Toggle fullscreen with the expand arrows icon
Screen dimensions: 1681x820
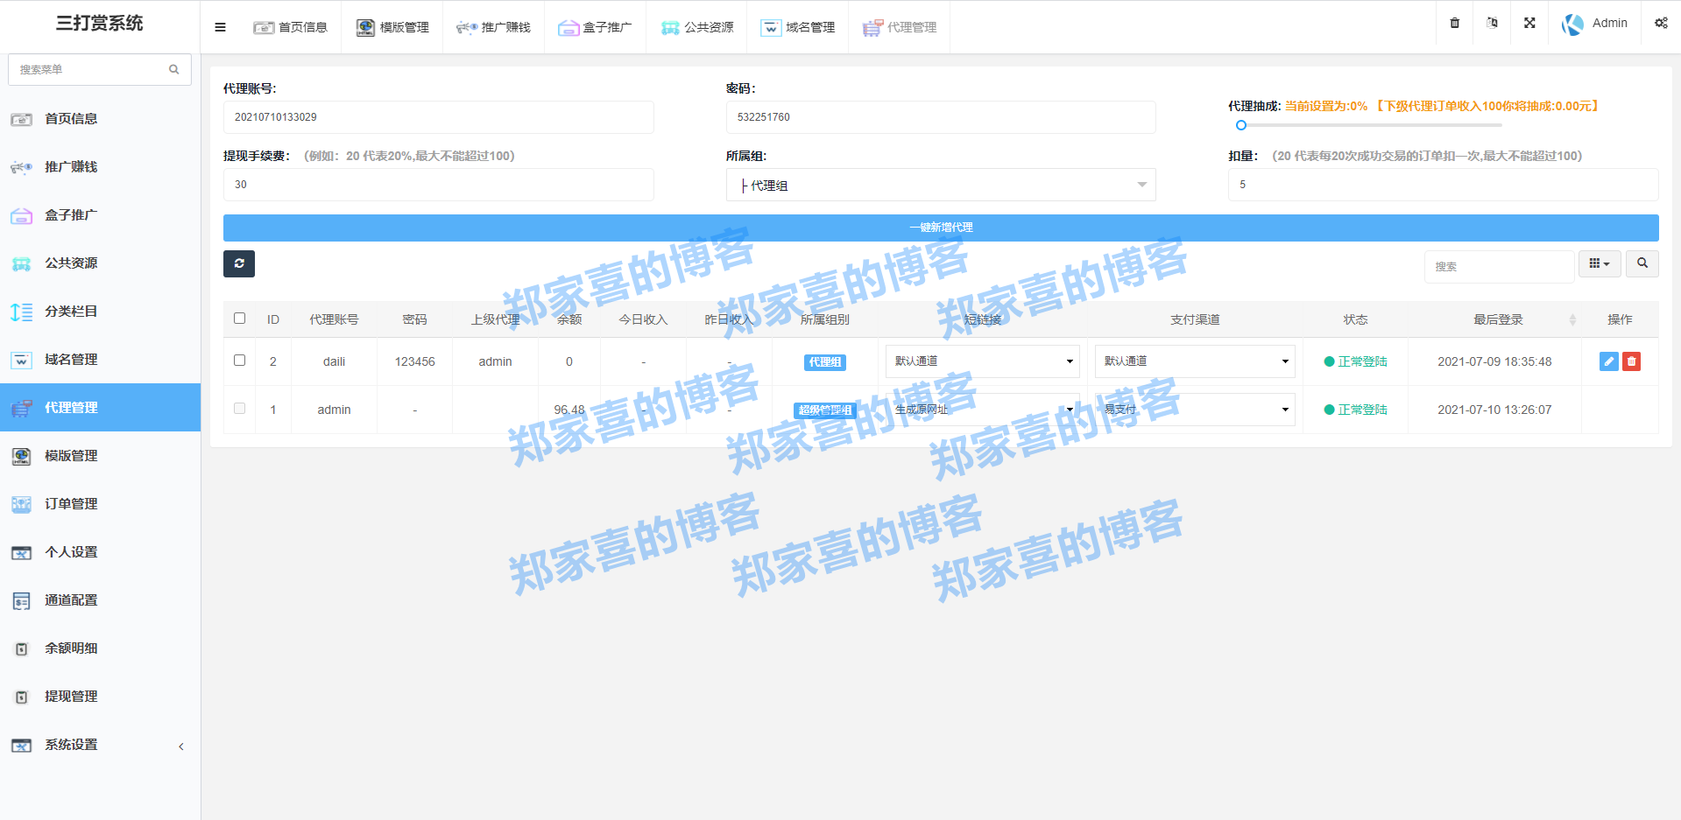click(1529, 23)
